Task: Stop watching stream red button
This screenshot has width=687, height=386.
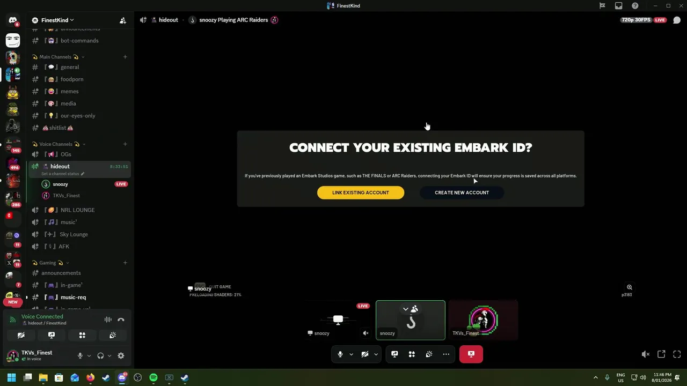Action: (x=471, y=354)
